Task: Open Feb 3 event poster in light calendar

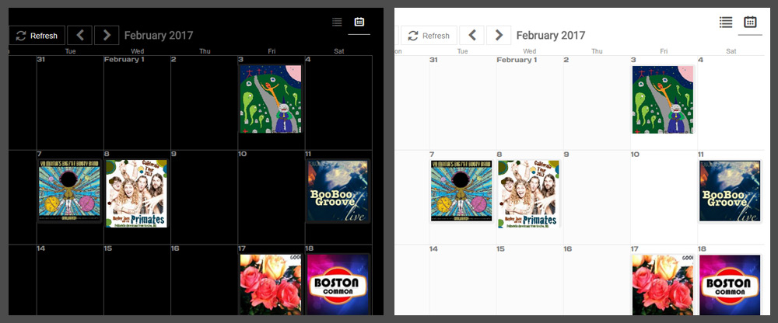Action: click(662, 99)
